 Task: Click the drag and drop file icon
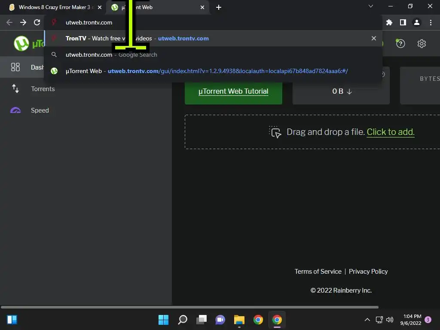pos(275,132)
